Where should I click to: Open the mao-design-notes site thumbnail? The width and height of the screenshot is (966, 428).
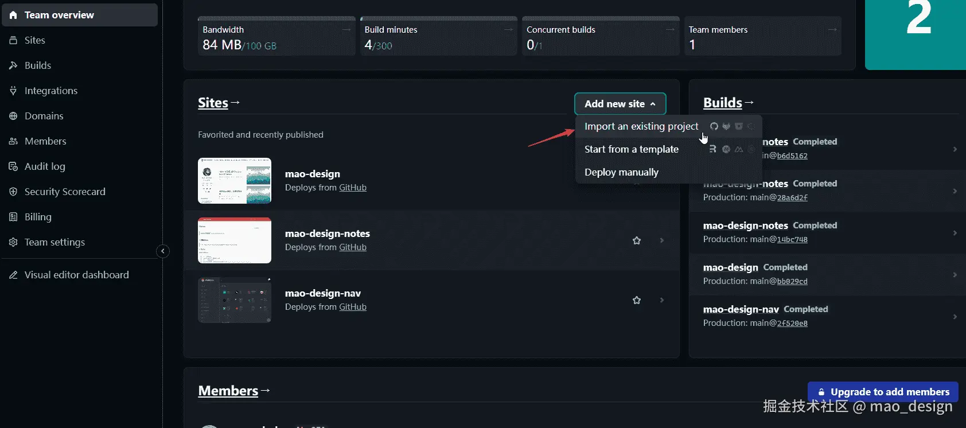(x=235, y=240)
